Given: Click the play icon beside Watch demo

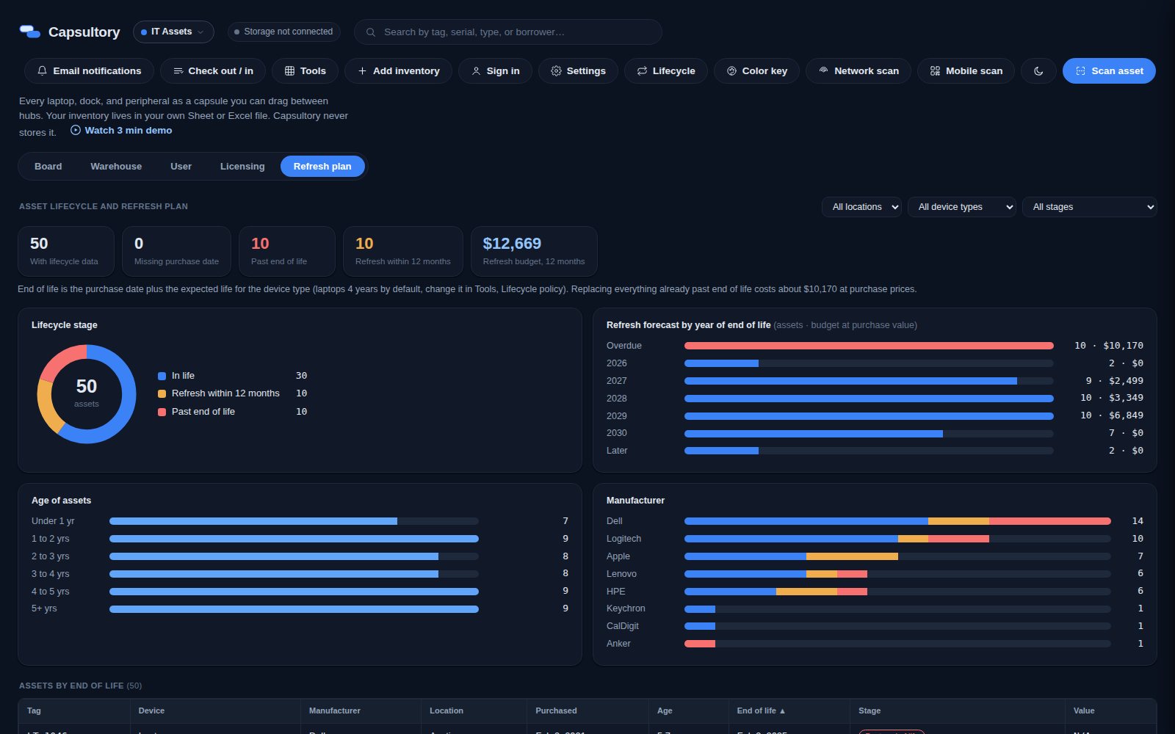Looking at the screenshot, I should [76, 130].
